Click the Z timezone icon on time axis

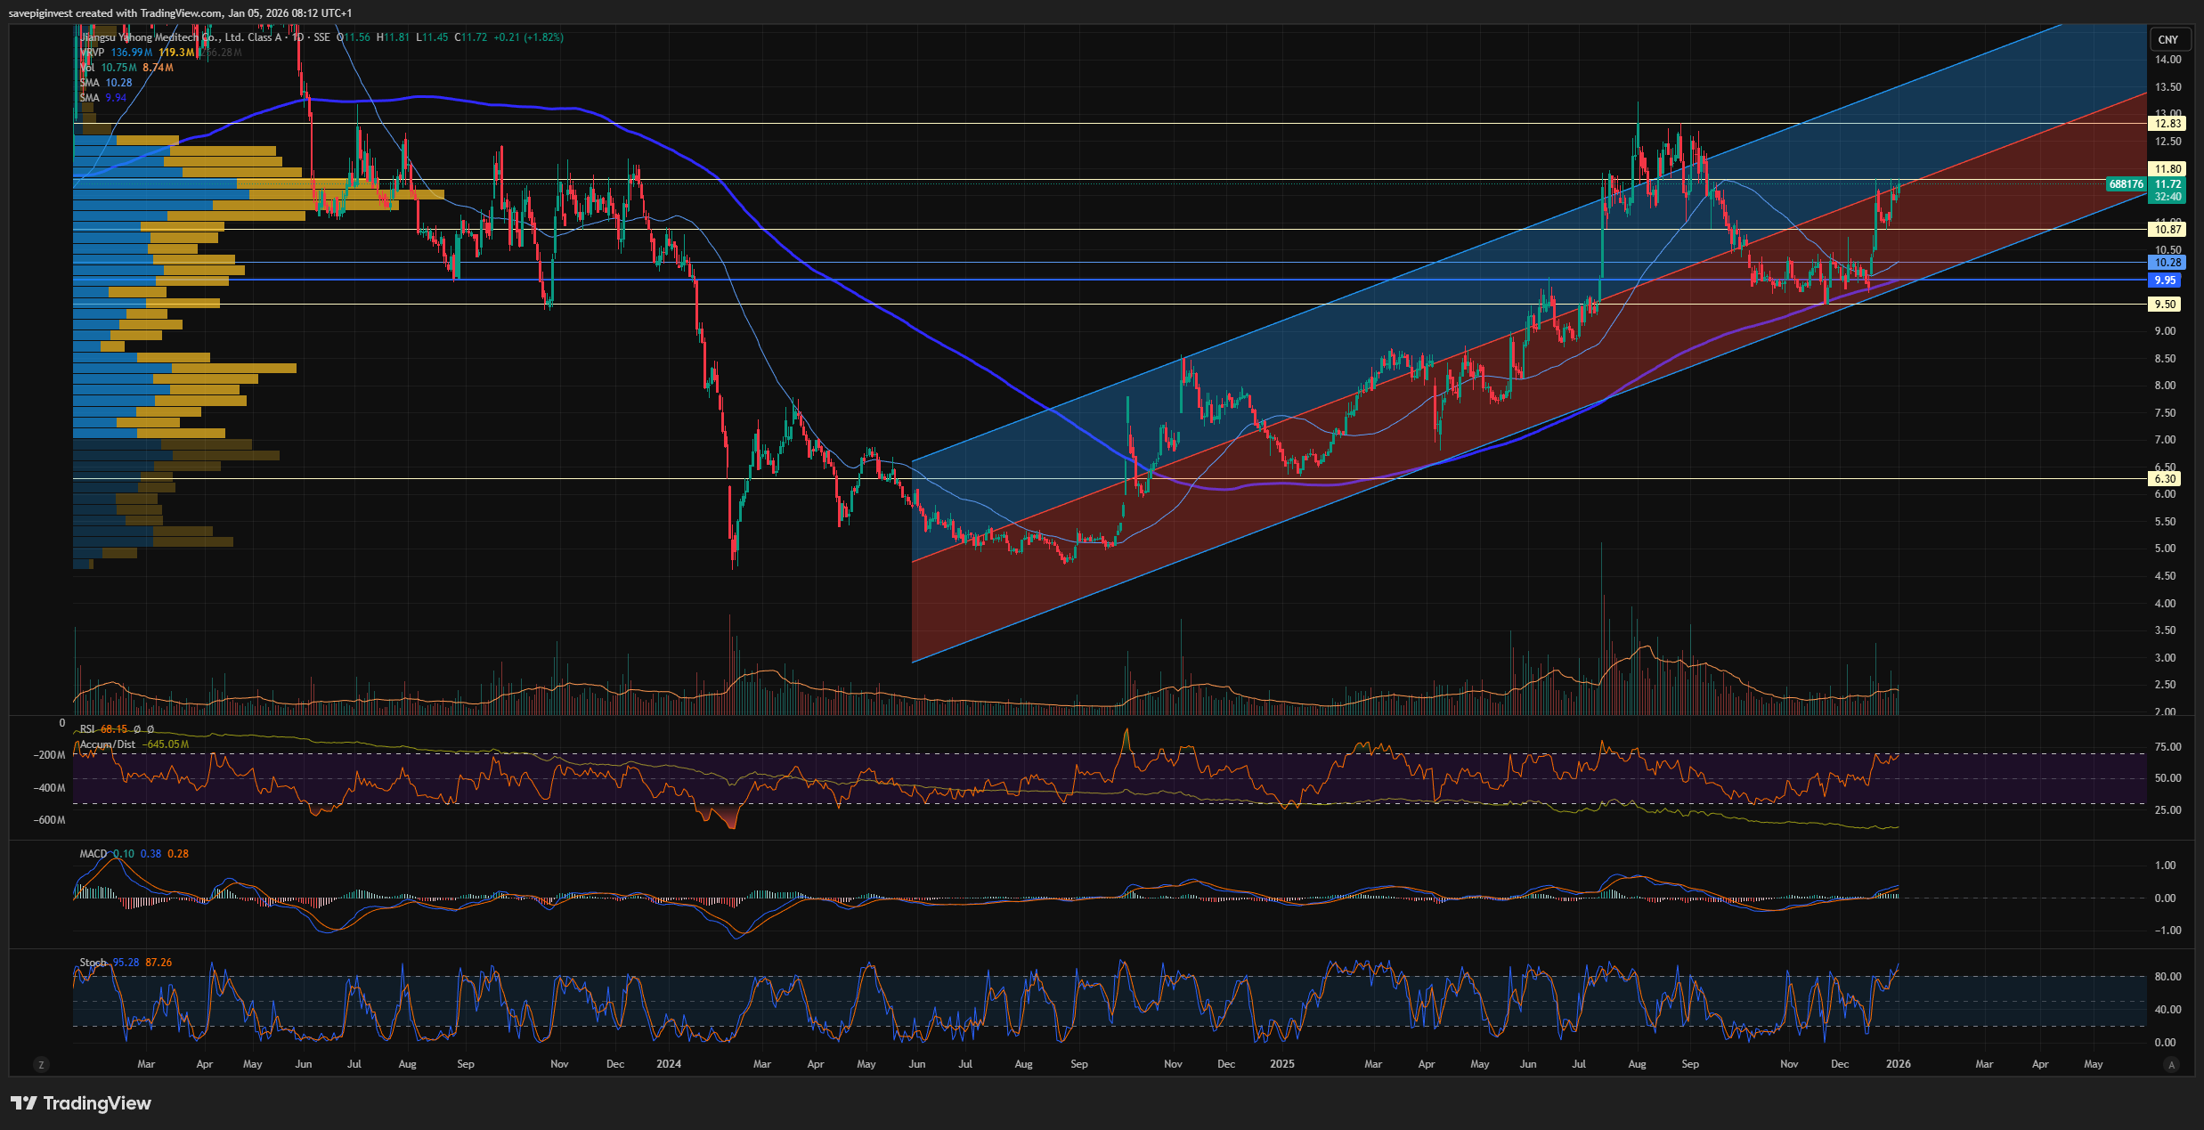pos(40,1064)
